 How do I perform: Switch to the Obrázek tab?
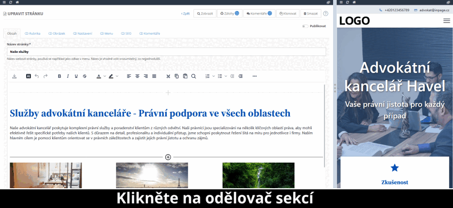pos(56,33)
